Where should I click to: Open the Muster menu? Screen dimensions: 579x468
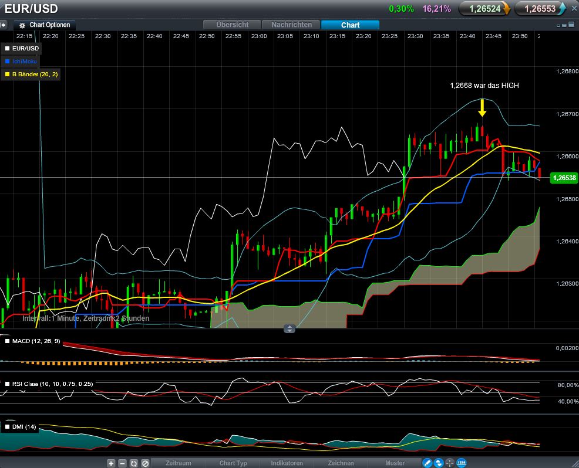395,463
